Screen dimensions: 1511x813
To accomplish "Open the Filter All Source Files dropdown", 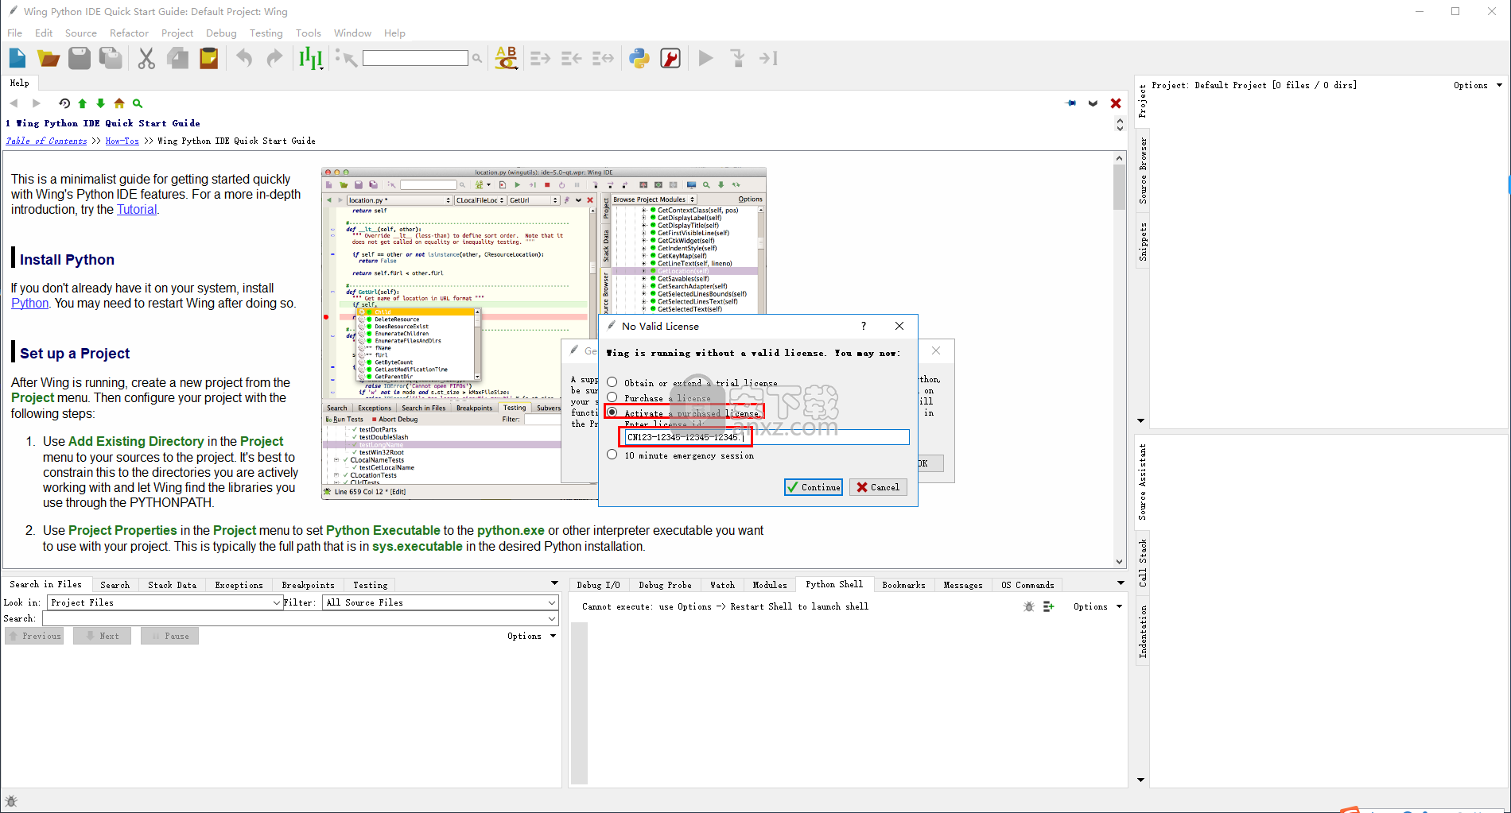I will point(440,602).
